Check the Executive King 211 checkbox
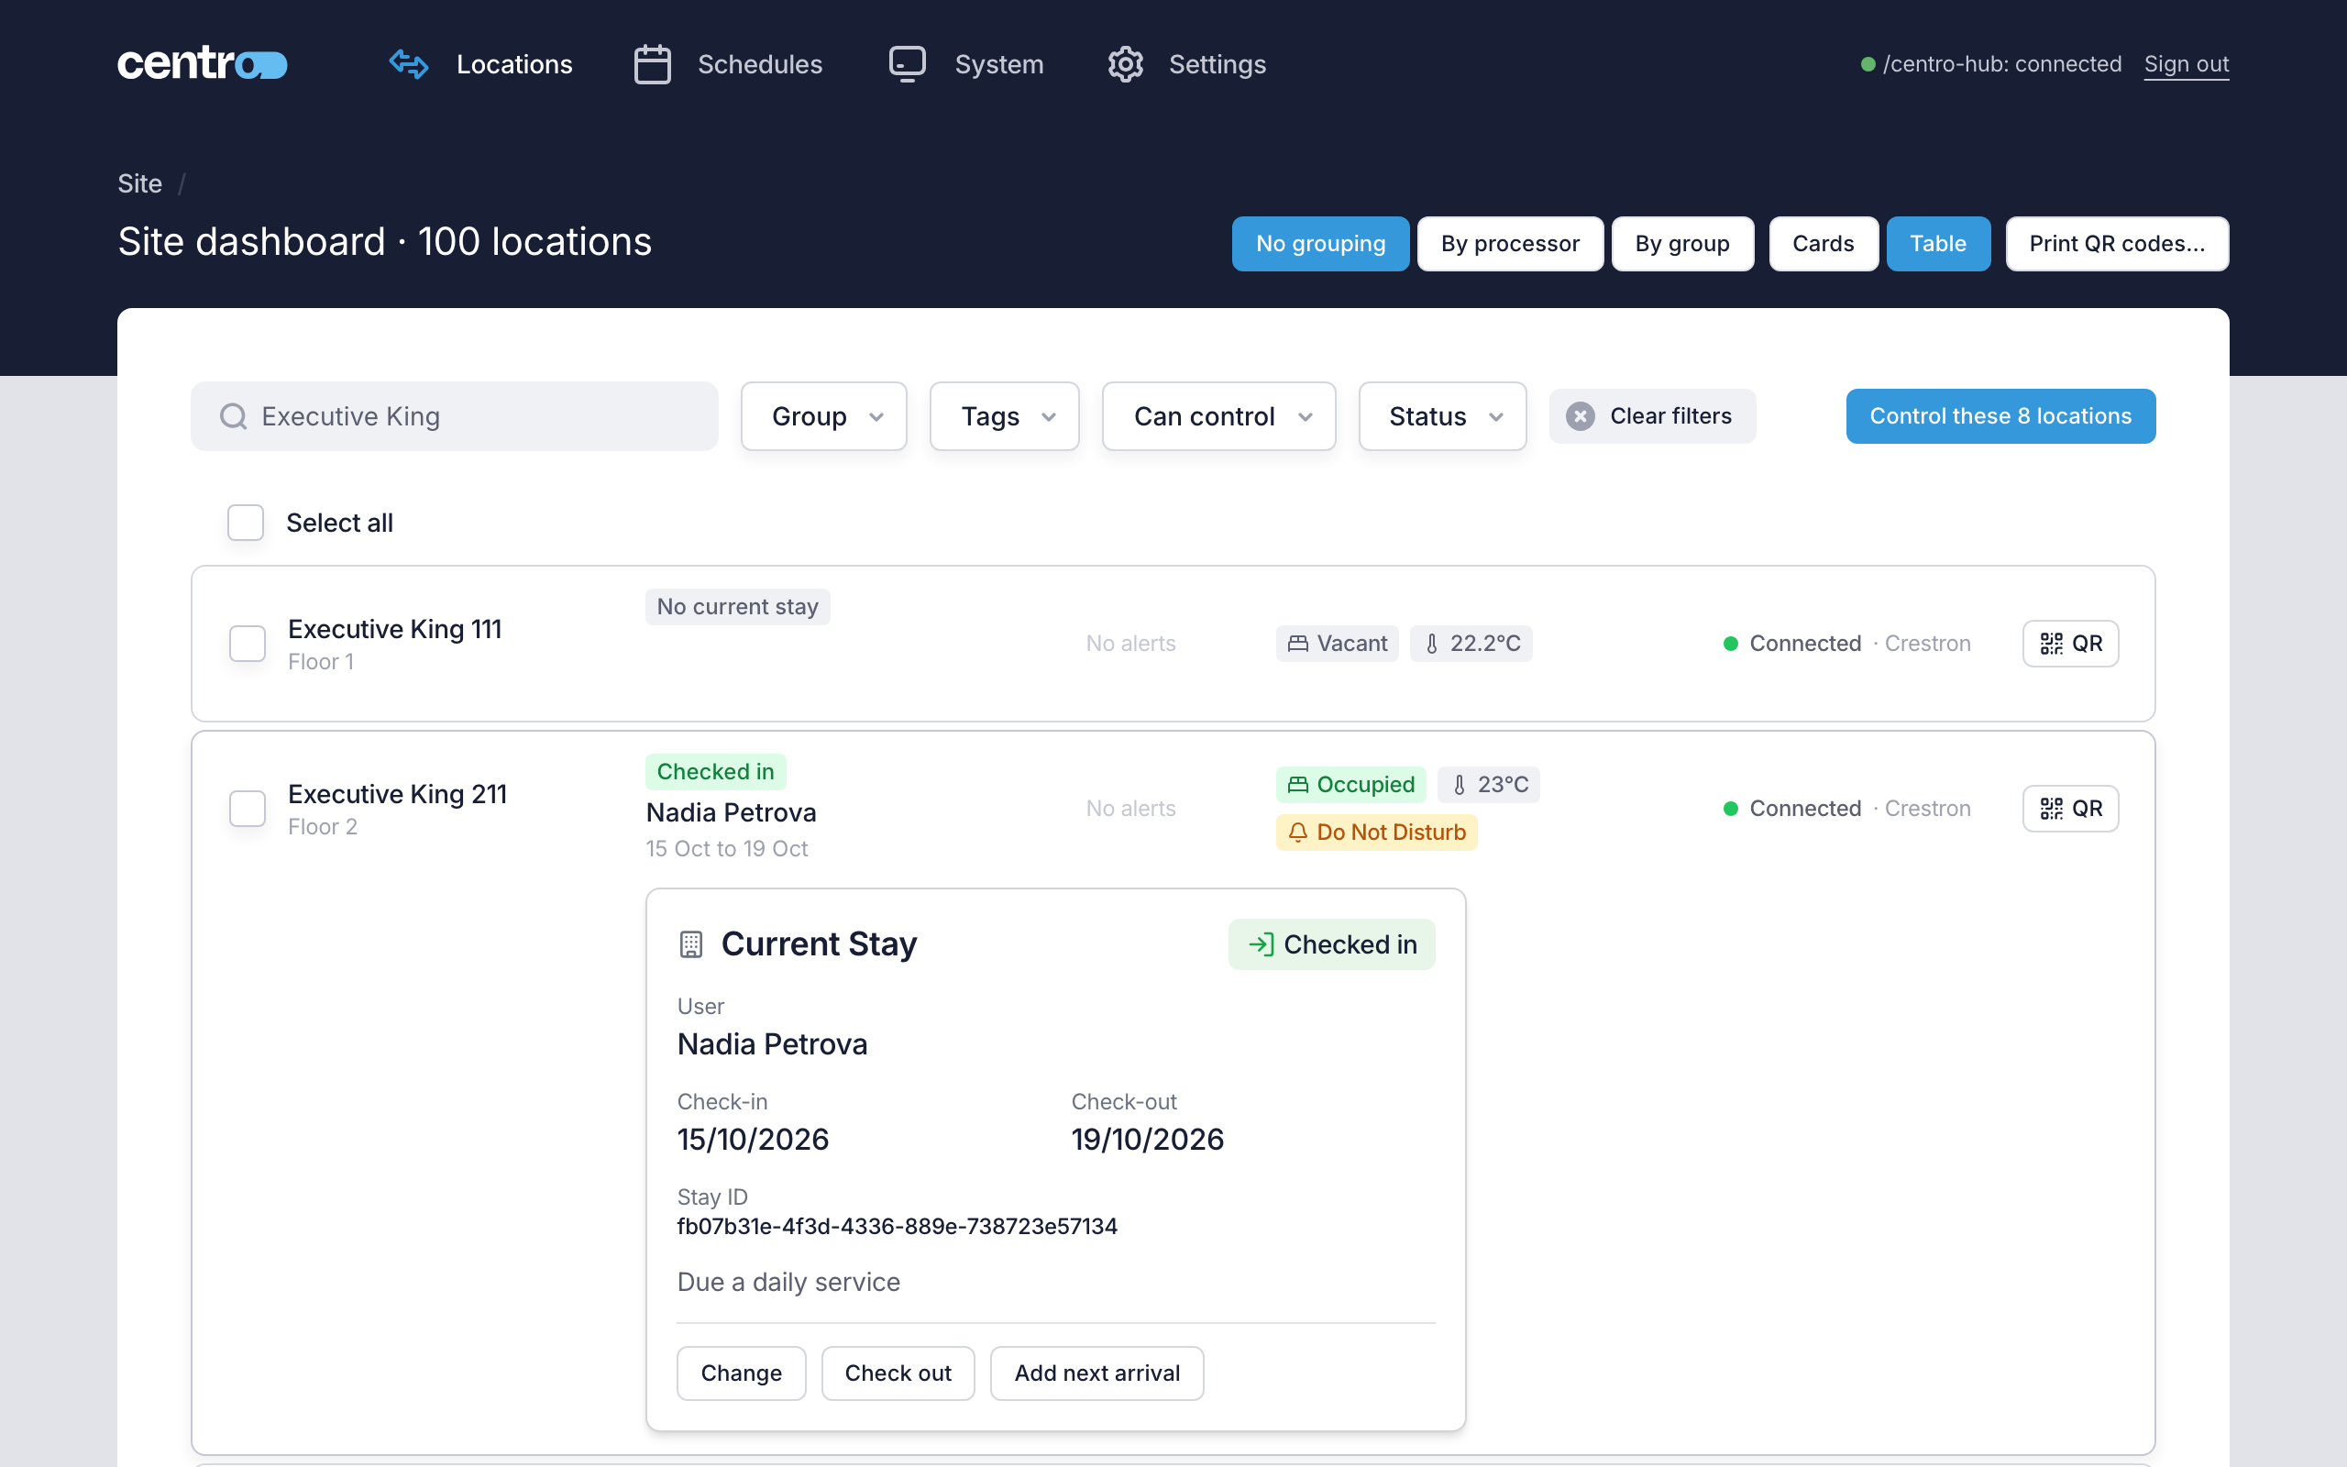Image resolution: width=2347 pixels, height=1467 pixels. pyautogui.click(x=248, y=808)
